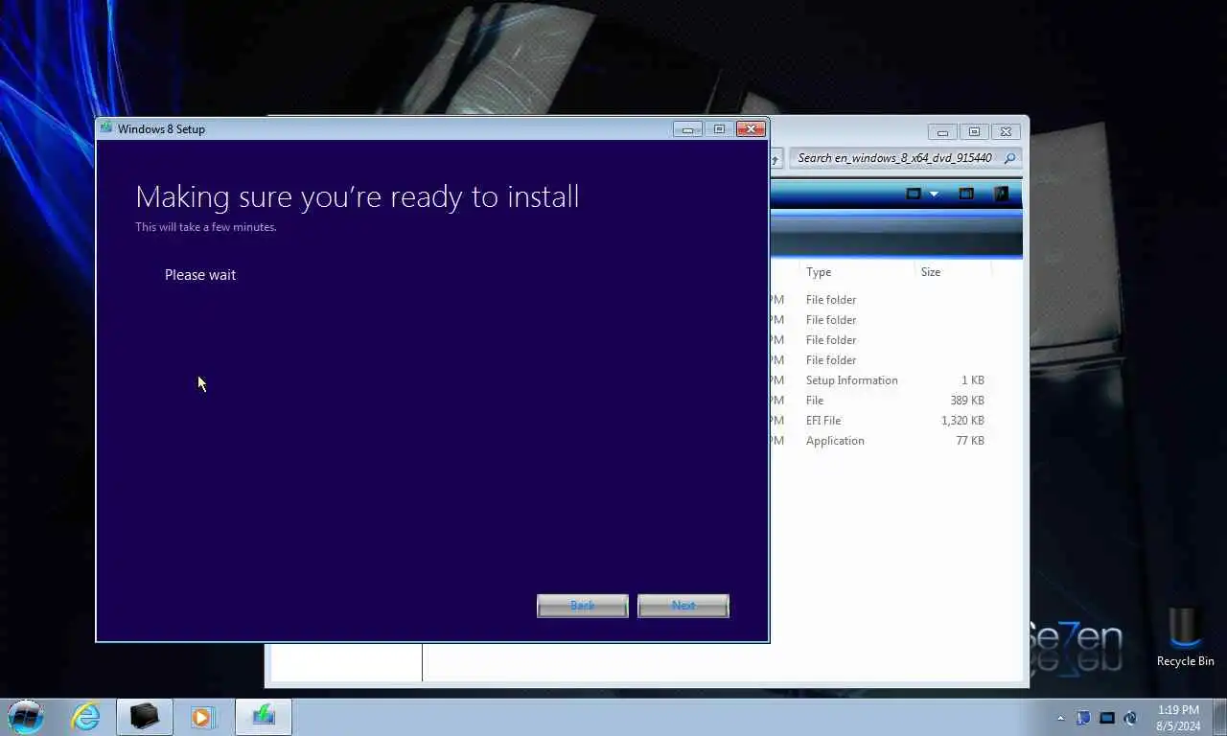Maximize the Windows 8 Setup window
This screenshot has width=1227, height=736.
click(719, 129)
